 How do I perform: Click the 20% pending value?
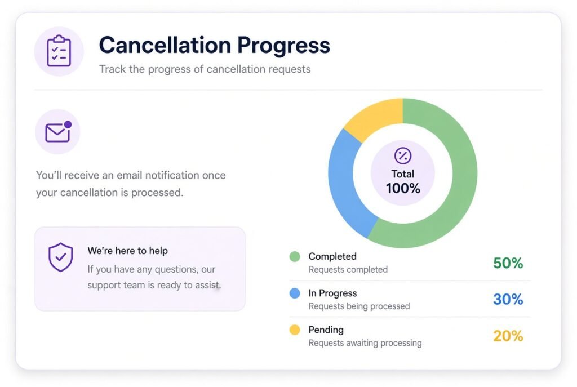(x=508, y=336)
